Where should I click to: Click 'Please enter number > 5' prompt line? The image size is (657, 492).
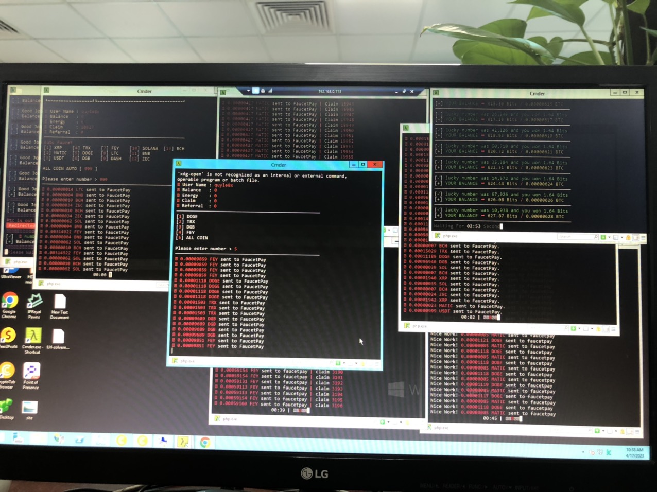(206, 249)
